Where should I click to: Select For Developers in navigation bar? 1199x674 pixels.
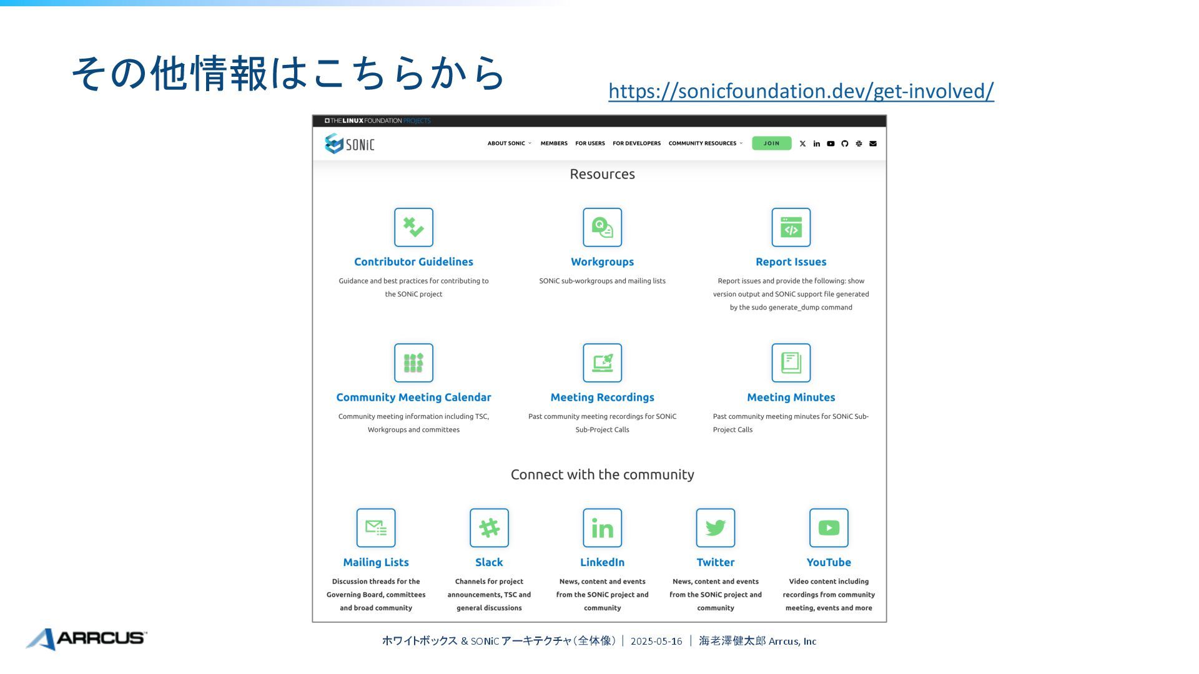pyautogui.click(x=636, y=144)
